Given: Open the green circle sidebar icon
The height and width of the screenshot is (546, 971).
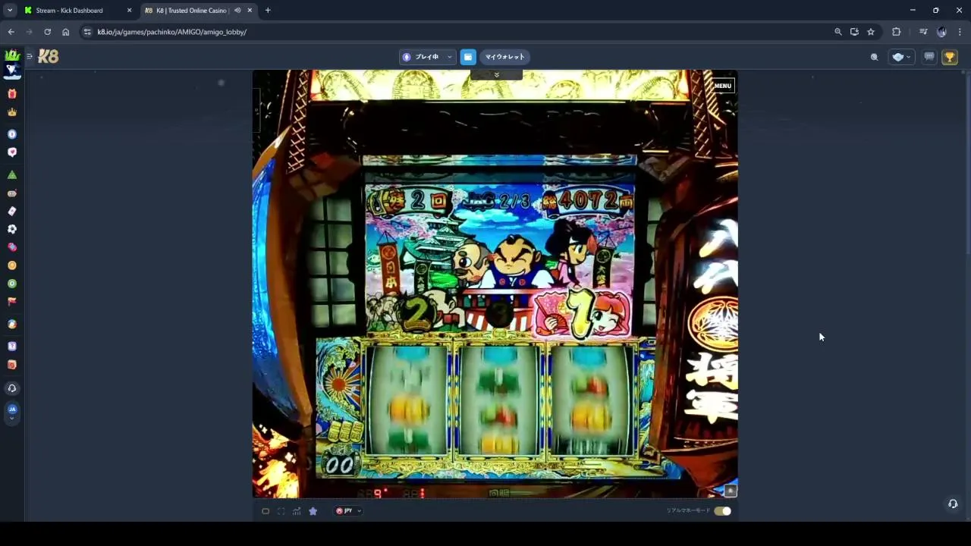Looking at the screenshot, I should (11, 284).
